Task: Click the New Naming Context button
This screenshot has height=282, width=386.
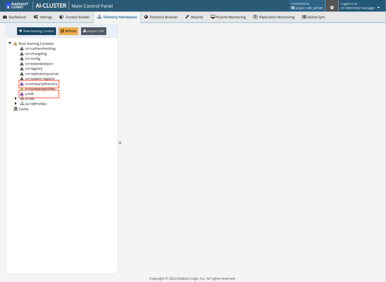Action: coord(36,31)
